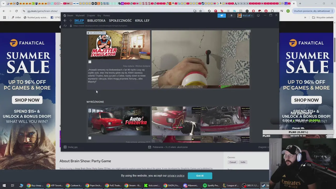
Task: Click the plus icon of Dodaj grę
Action: [x=65, y=147]
